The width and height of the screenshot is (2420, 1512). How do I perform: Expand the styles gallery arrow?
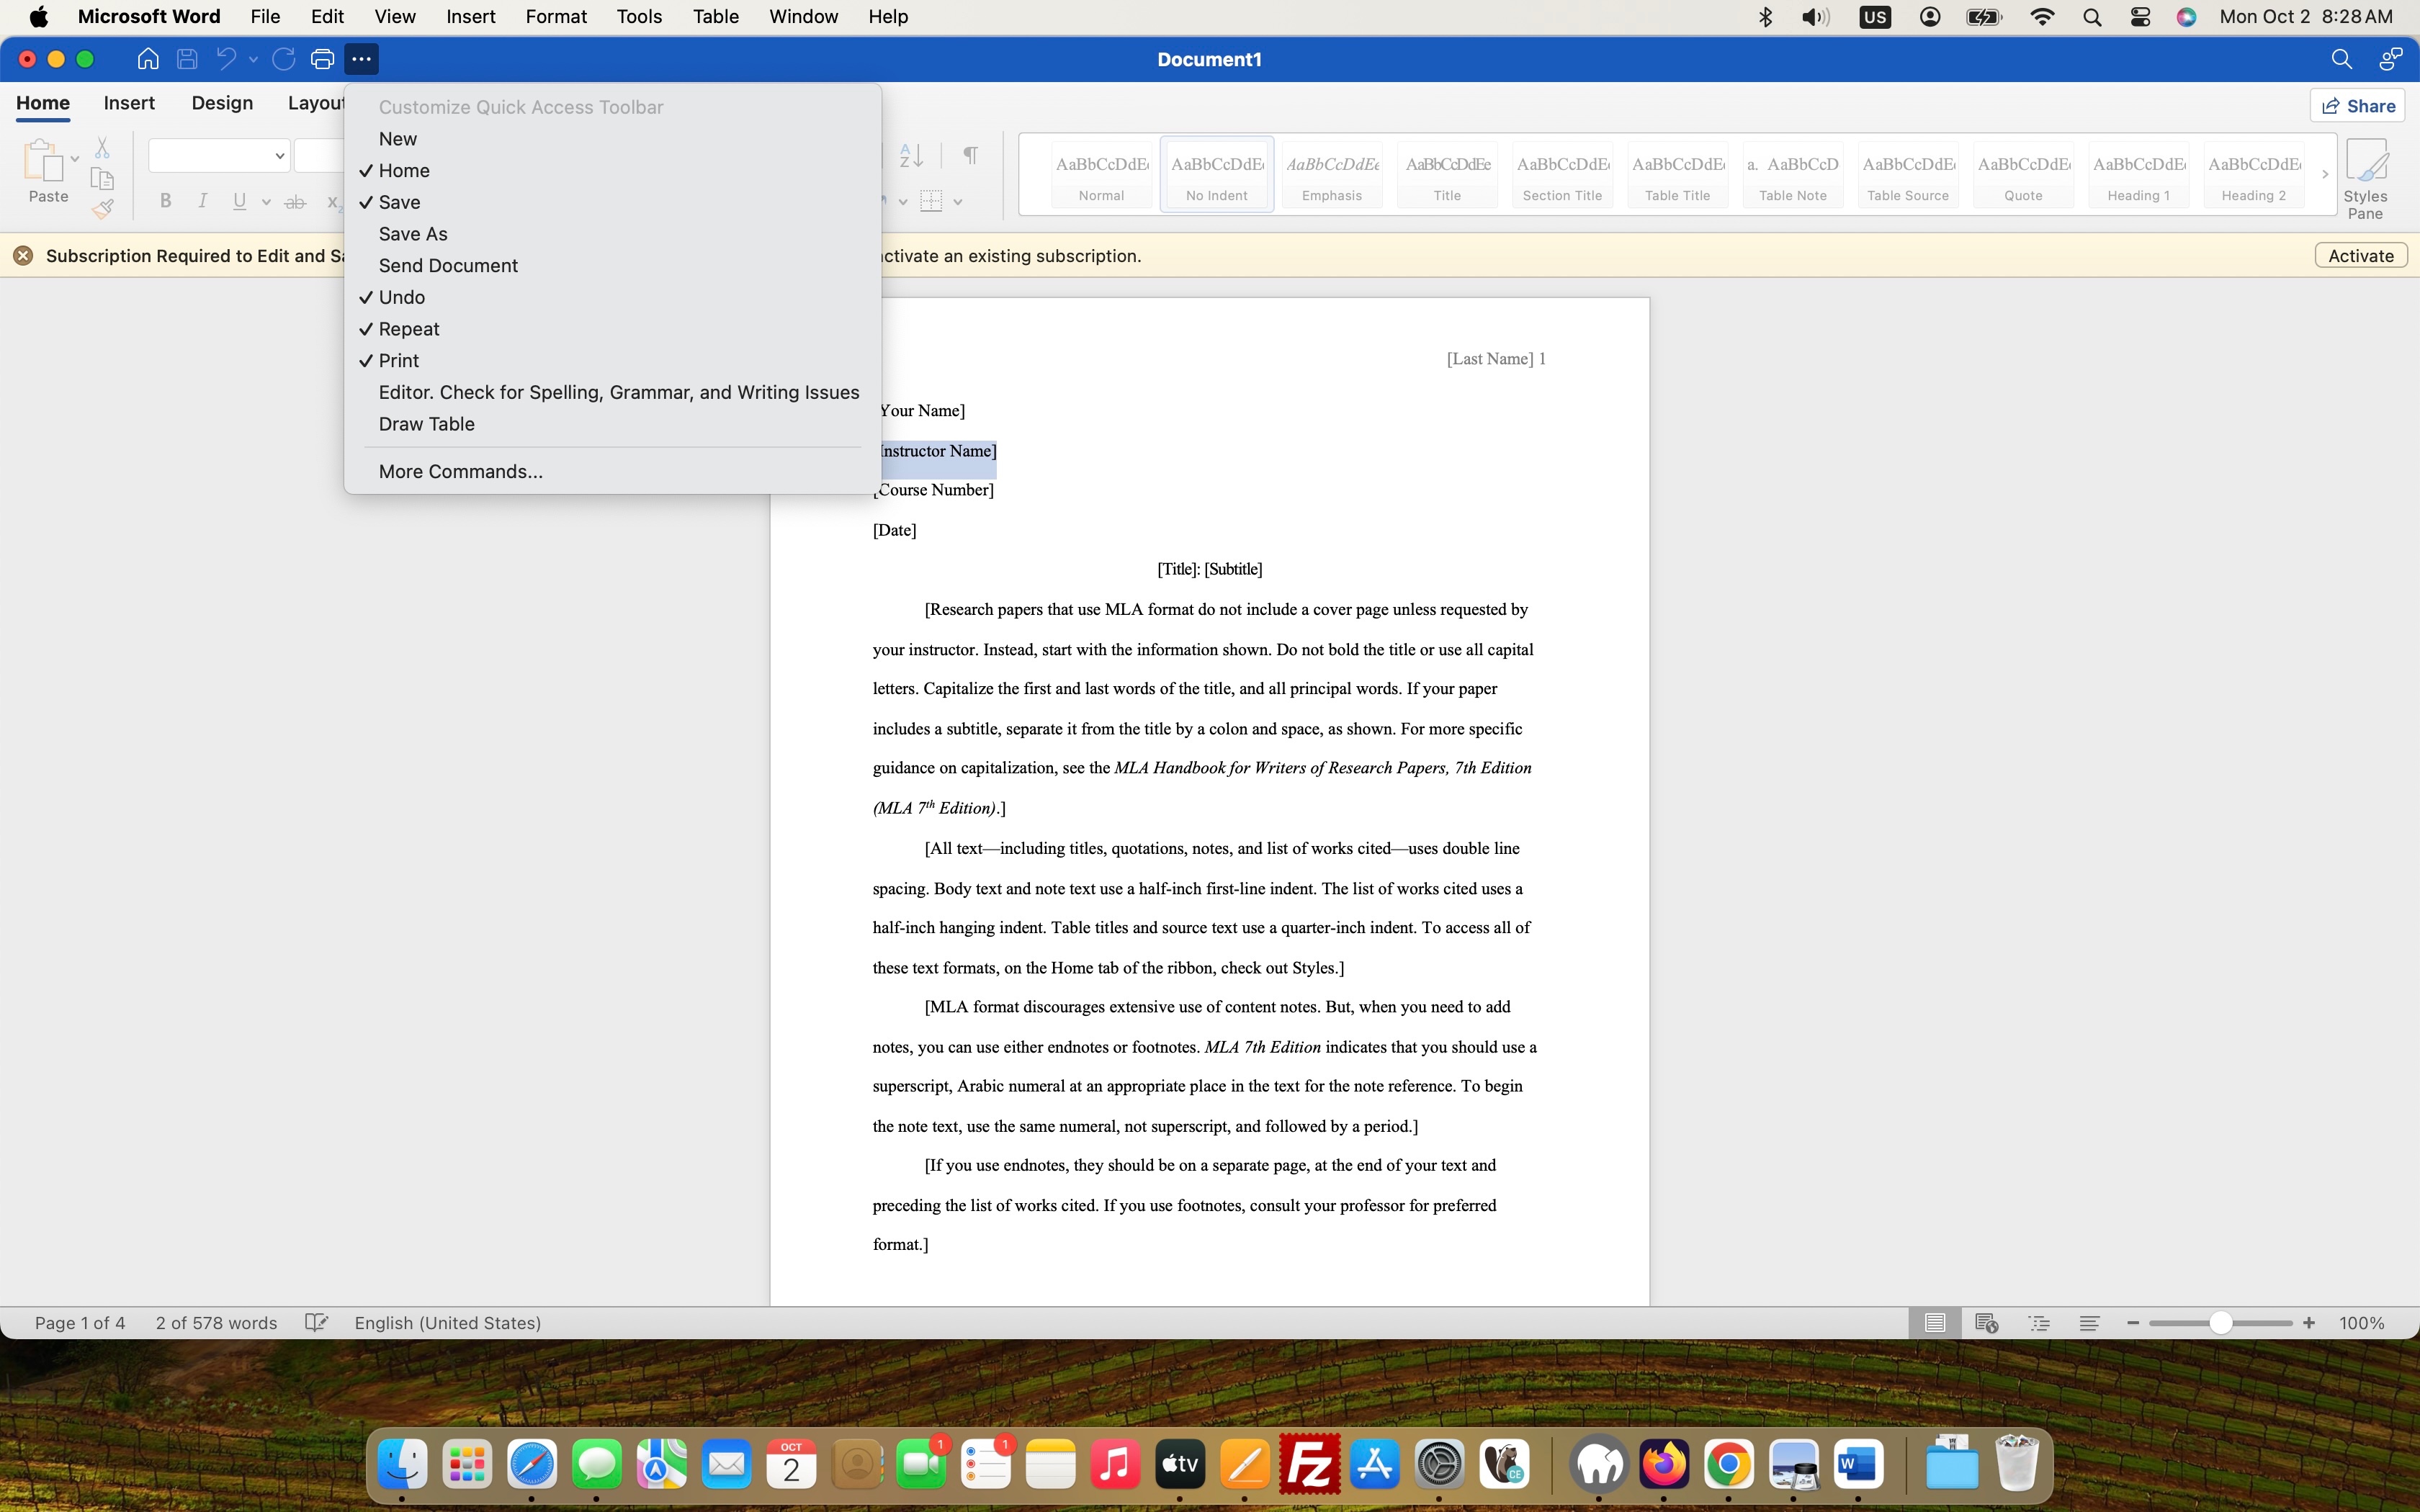[x=2325, y=174]
